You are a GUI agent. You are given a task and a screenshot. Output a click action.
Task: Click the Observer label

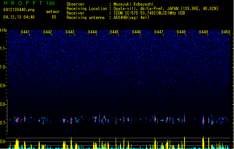click(x=76, y=4)
